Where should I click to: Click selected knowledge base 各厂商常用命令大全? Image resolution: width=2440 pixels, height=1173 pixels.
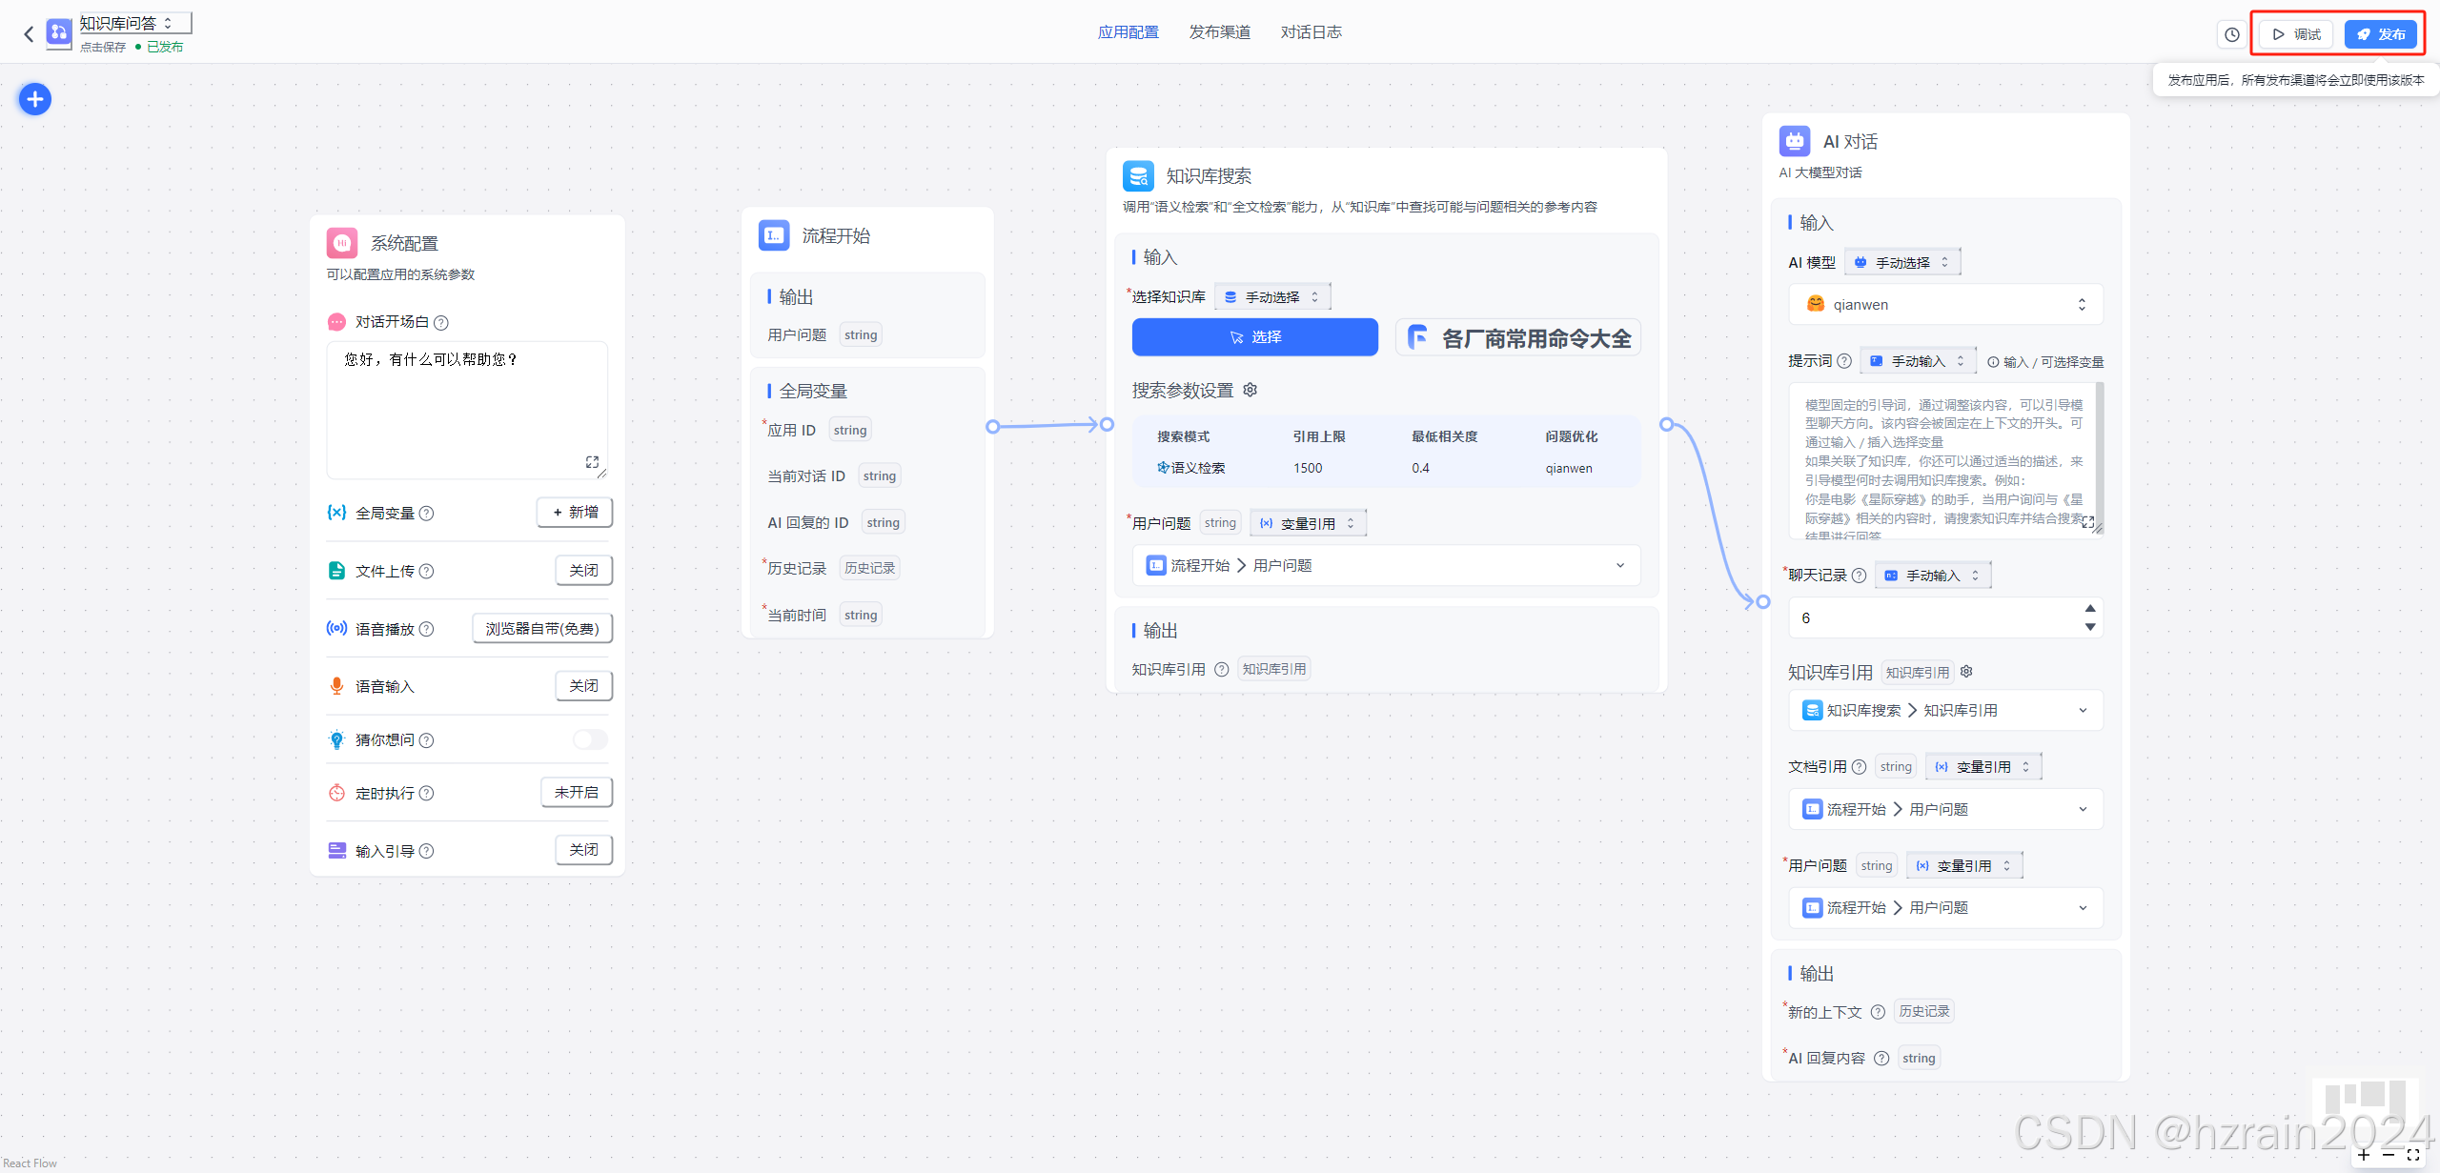1518,337
